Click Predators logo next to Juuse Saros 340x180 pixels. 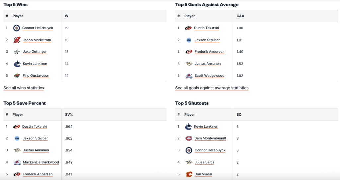[x=189, y=162]
